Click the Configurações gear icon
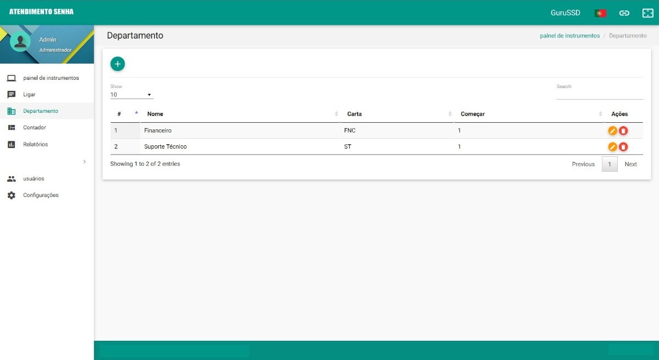Screen dimensions: 659x360 pyautogui.click(x=12, y=195)
